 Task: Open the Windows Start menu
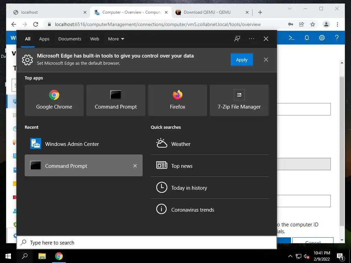(x=8, y=256)
